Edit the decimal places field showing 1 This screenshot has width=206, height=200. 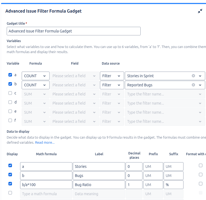click(134, 185)
